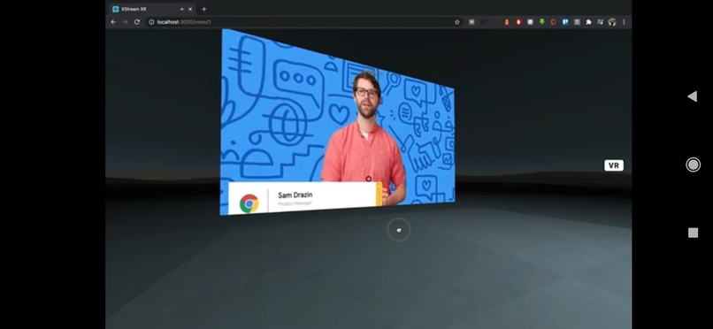The width and height of the screenshot is (713, 329).
Task: Click the Sam Drazin name banner
Action: [305, 197]
